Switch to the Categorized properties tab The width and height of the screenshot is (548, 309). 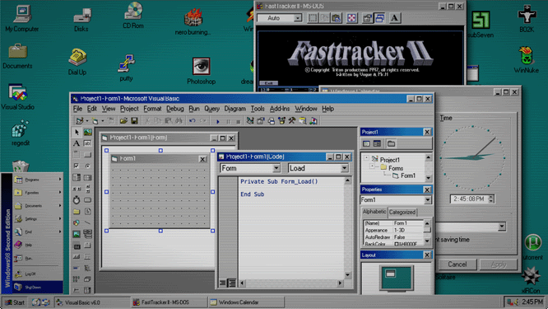402,212
